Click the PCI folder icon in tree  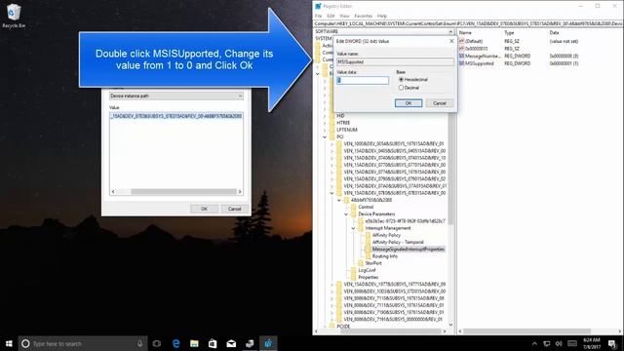[331, 136]
